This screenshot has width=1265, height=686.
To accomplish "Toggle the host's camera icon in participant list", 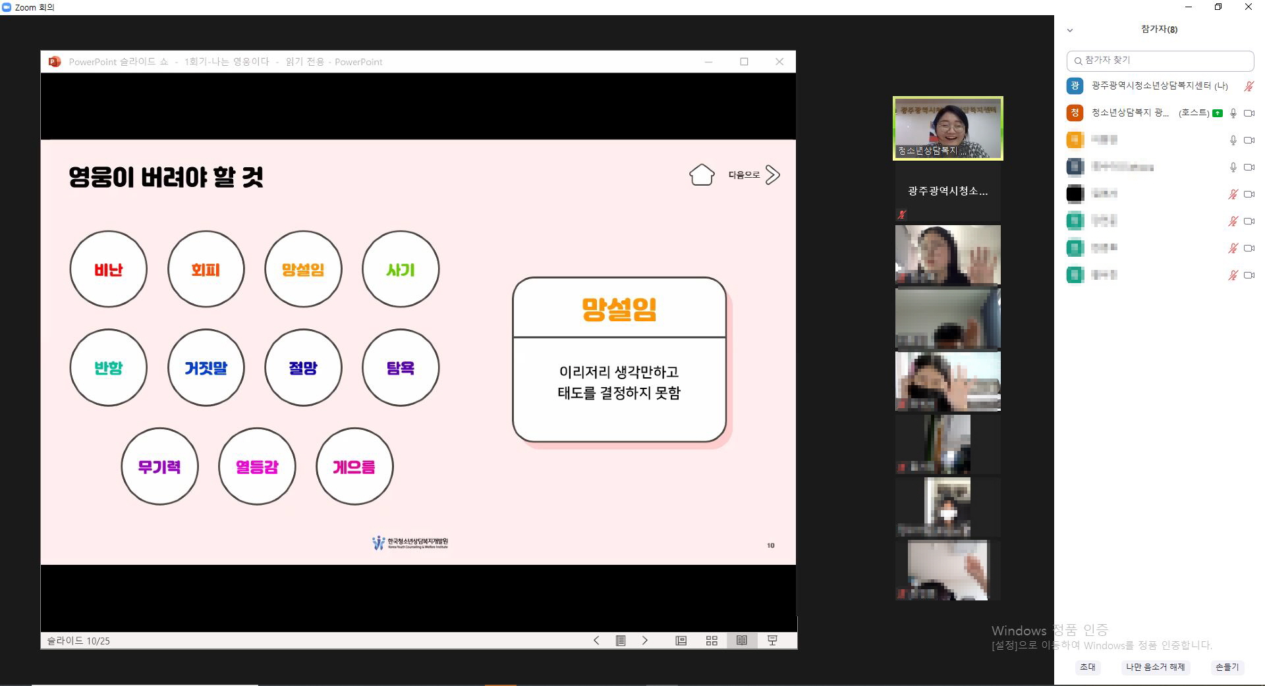I will click(x=1249, y=113).
